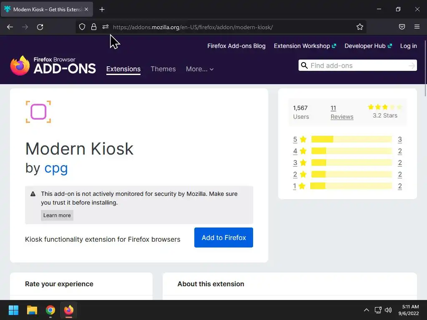Open site permissions icon in address bar

105,27
